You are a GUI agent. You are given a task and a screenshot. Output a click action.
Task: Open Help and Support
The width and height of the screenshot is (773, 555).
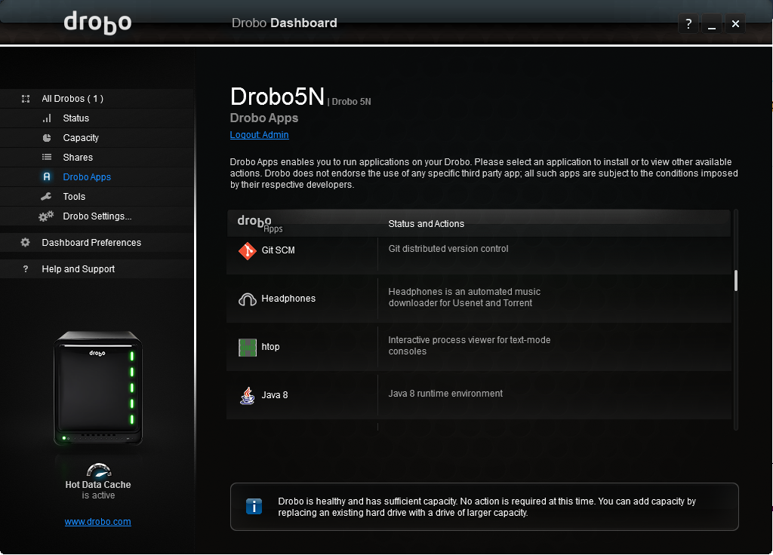click(x=79, y=269)
